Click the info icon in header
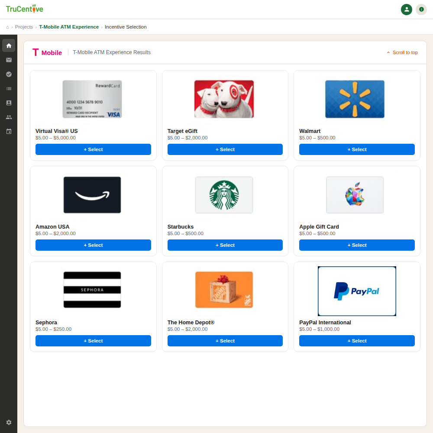 (421, 10)
